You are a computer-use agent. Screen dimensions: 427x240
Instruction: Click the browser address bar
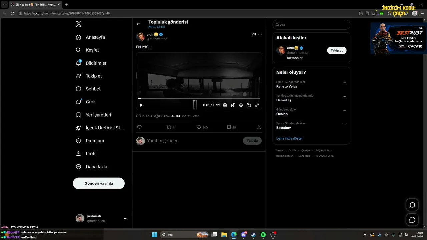(x=187, y=13)
